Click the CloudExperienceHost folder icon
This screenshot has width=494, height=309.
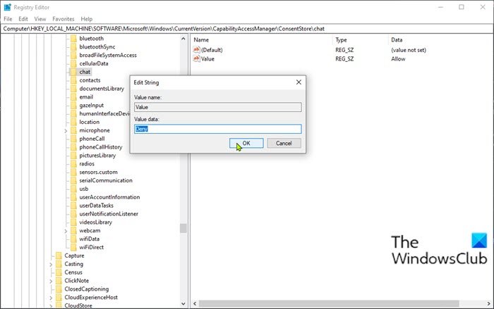59,297
